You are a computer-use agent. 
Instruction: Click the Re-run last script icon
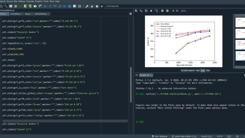[x=40, y=6]
